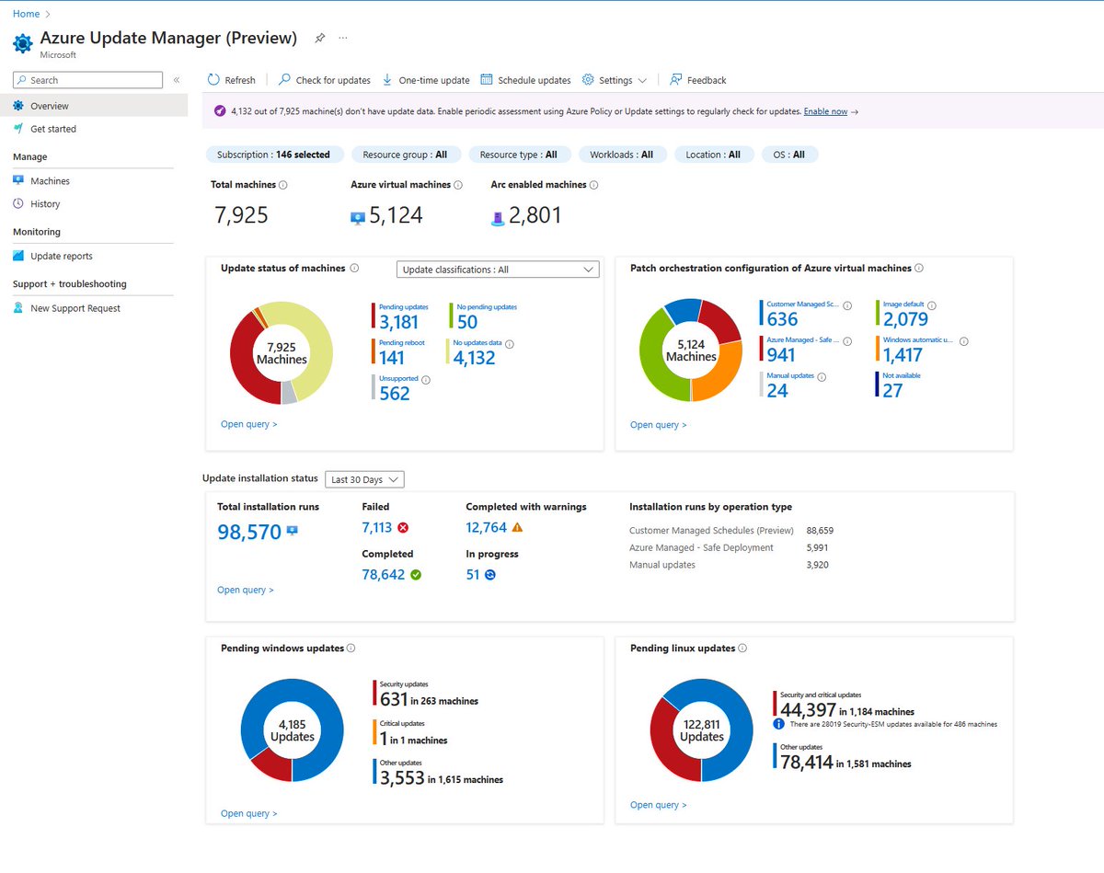Open query under Patch orchestration configuration
1104x873 pixels.
pyautogui.click(x=658, y=424)
